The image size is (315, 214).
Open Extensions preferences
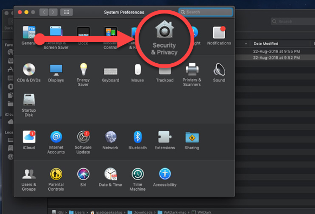(165, 140)
